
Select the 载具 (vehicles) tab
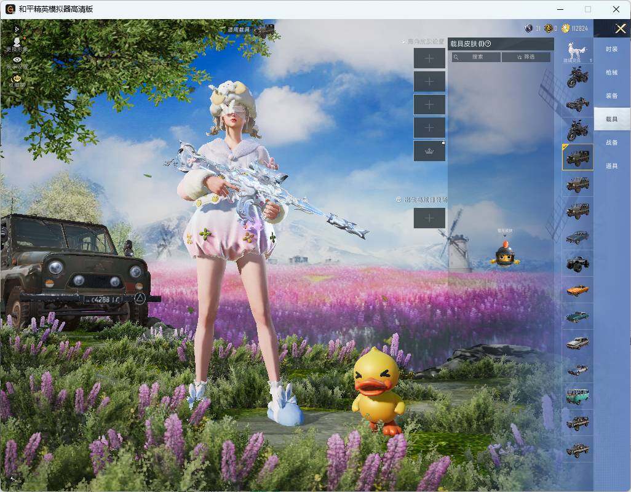click(x=612, y=119)
